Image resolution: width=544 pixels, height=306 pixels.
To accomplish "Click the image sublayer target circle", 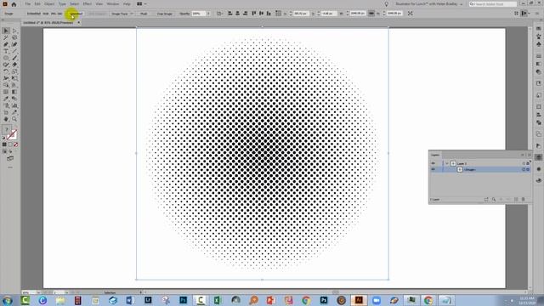I will [524, 170].
